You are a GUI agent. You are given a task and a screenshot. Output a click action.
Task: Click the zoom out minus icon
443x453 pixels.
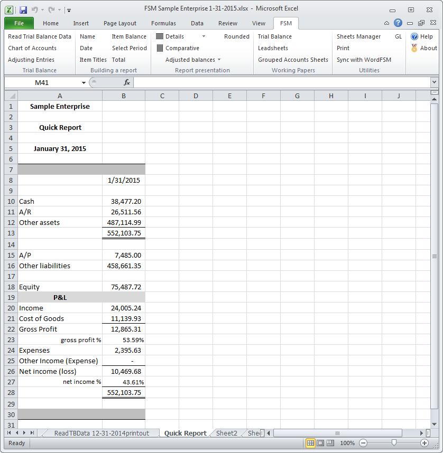coord(363,443)
